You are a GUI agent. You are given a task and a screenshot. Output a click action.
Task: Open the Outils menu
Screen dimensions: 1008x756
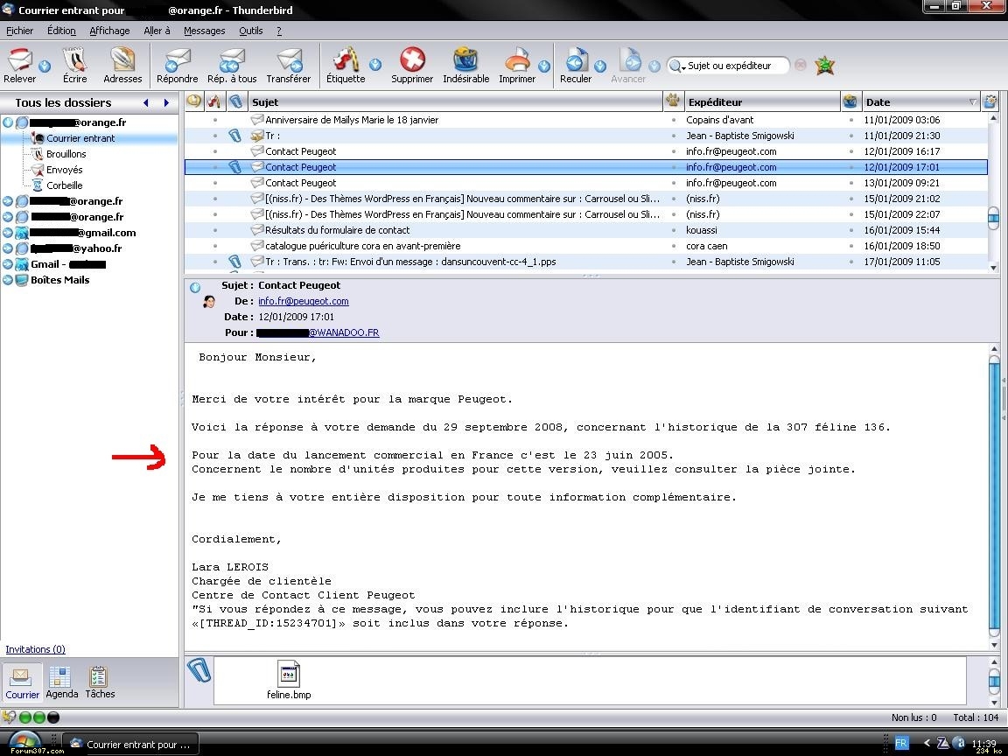(251, 31)
